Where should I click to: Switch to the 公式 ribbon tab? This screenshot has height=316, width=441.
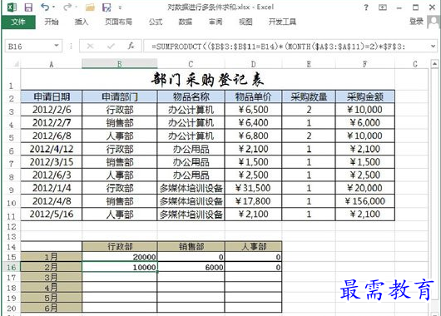tap(156, 22)
